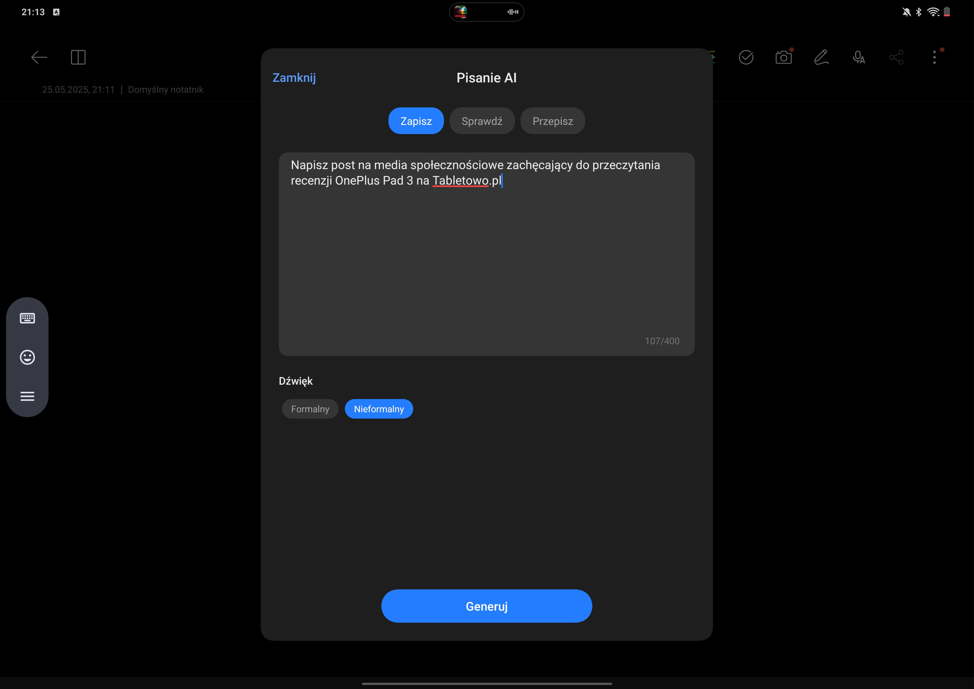Tap the hamburger lines icon in floating bar
Viewport: 974px width, 689px height.
pos(28,396)
